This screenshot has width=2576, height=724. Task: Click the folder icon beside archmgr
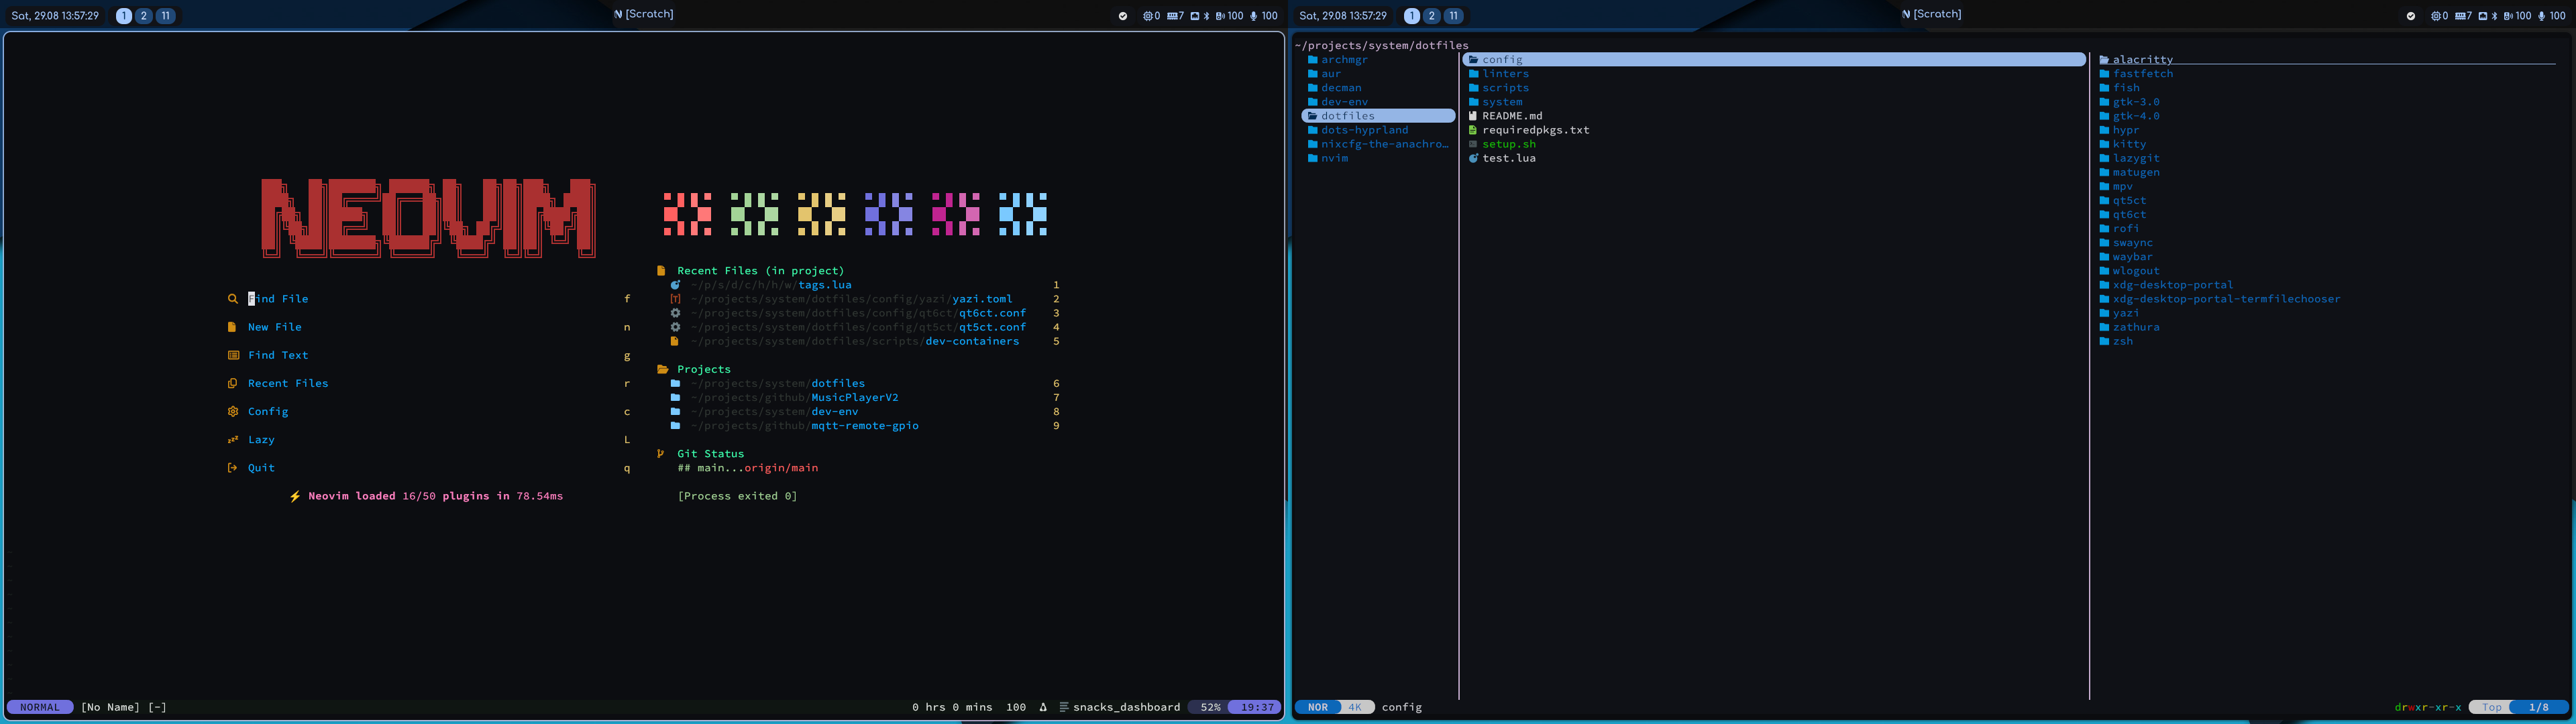(1312, 60)
